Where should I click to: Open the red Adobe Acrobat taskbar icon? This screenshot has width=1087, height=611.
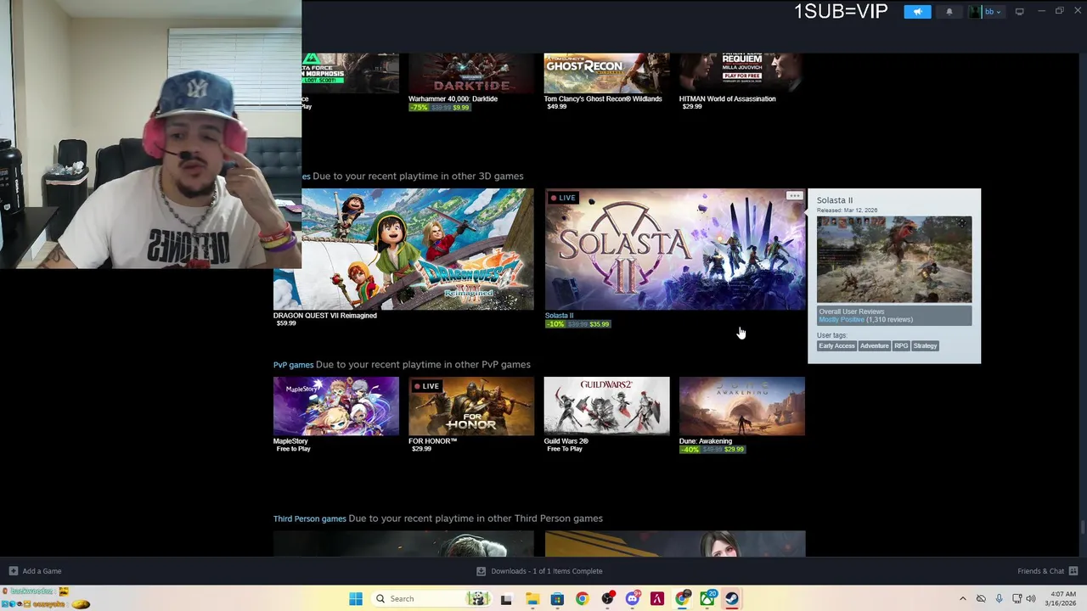click(x=657, y=599)
